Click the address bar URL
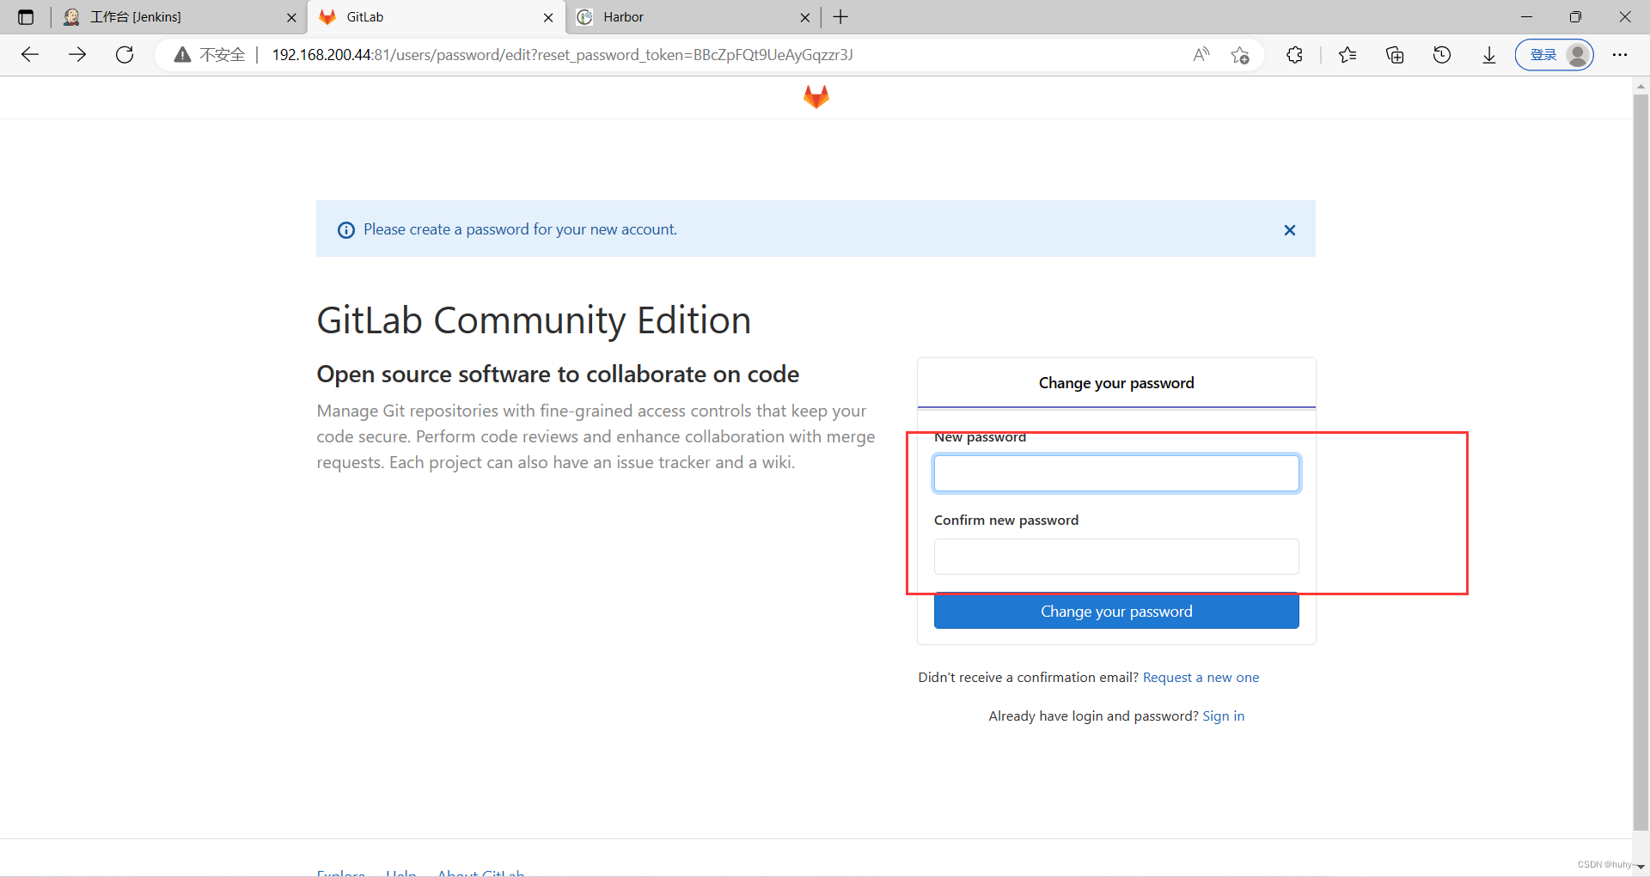The width and height of the screenshot is (1650, 877). pyautogui.click(x=562, y=55)
